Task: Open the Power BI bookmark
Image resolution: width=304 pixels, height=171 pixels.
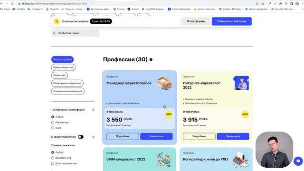Action: tap(52, 9)
